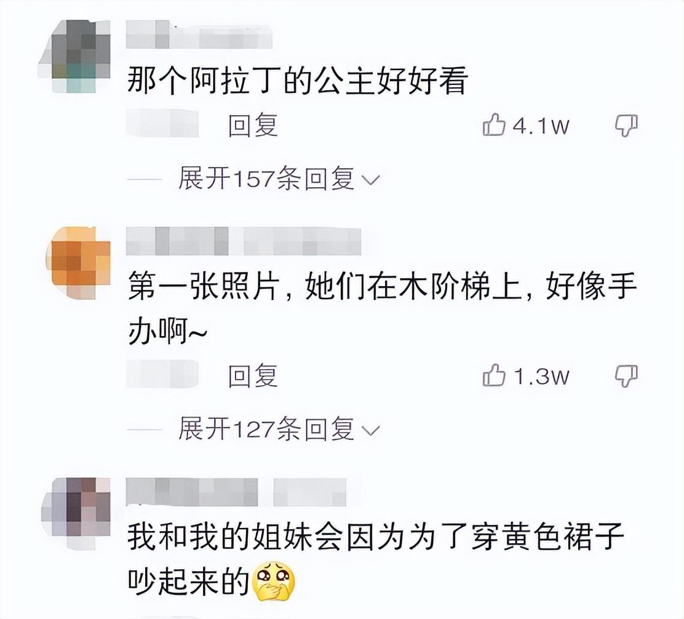Select the yellow skirt comment text
684x619 pixels.
click(x=375, y=559)
